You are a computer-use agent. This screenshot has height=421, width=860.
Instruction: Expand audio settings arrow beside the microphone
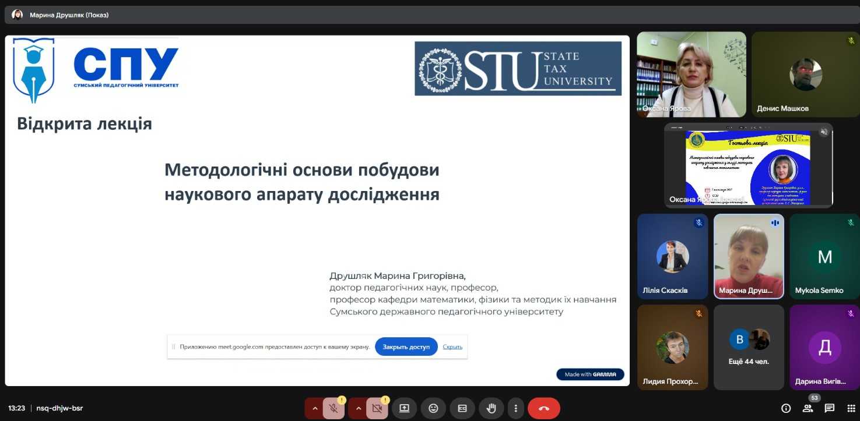coord(315,409)
